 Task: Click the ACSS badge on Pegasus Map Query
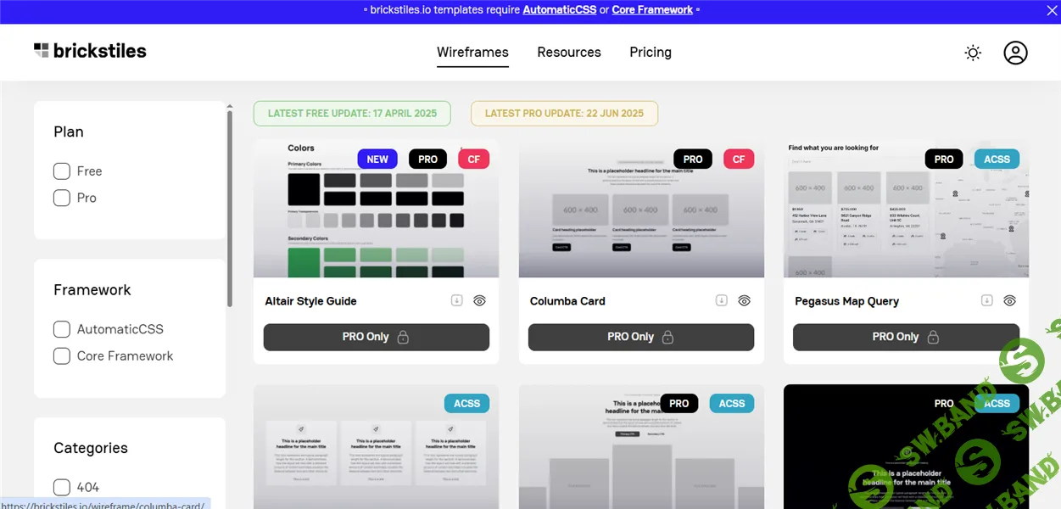coord(997,159)
